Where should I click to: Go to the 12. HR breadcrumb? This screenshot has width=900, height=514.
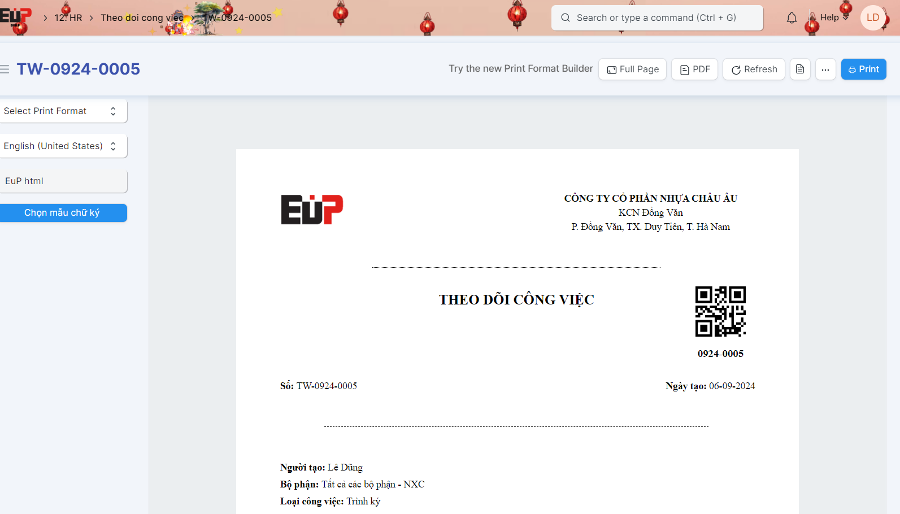(68, 18)
